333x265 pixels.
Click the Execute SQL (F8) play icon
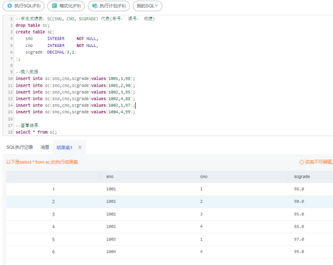10,6
